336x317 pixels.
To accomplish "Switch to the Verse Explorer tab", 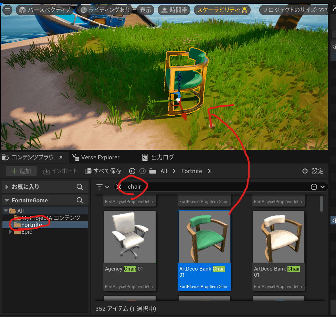I will click(96, 157).
